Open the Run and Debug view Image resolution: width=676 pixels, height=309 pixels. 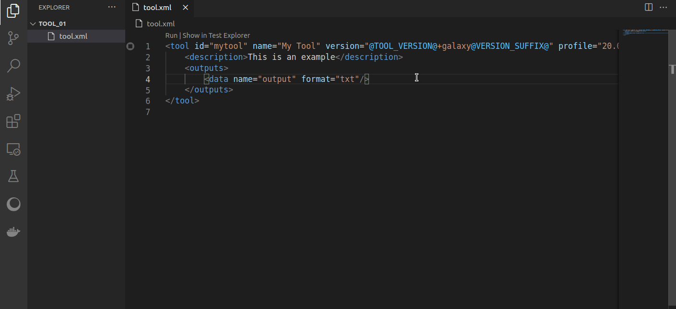pos(13,93)
